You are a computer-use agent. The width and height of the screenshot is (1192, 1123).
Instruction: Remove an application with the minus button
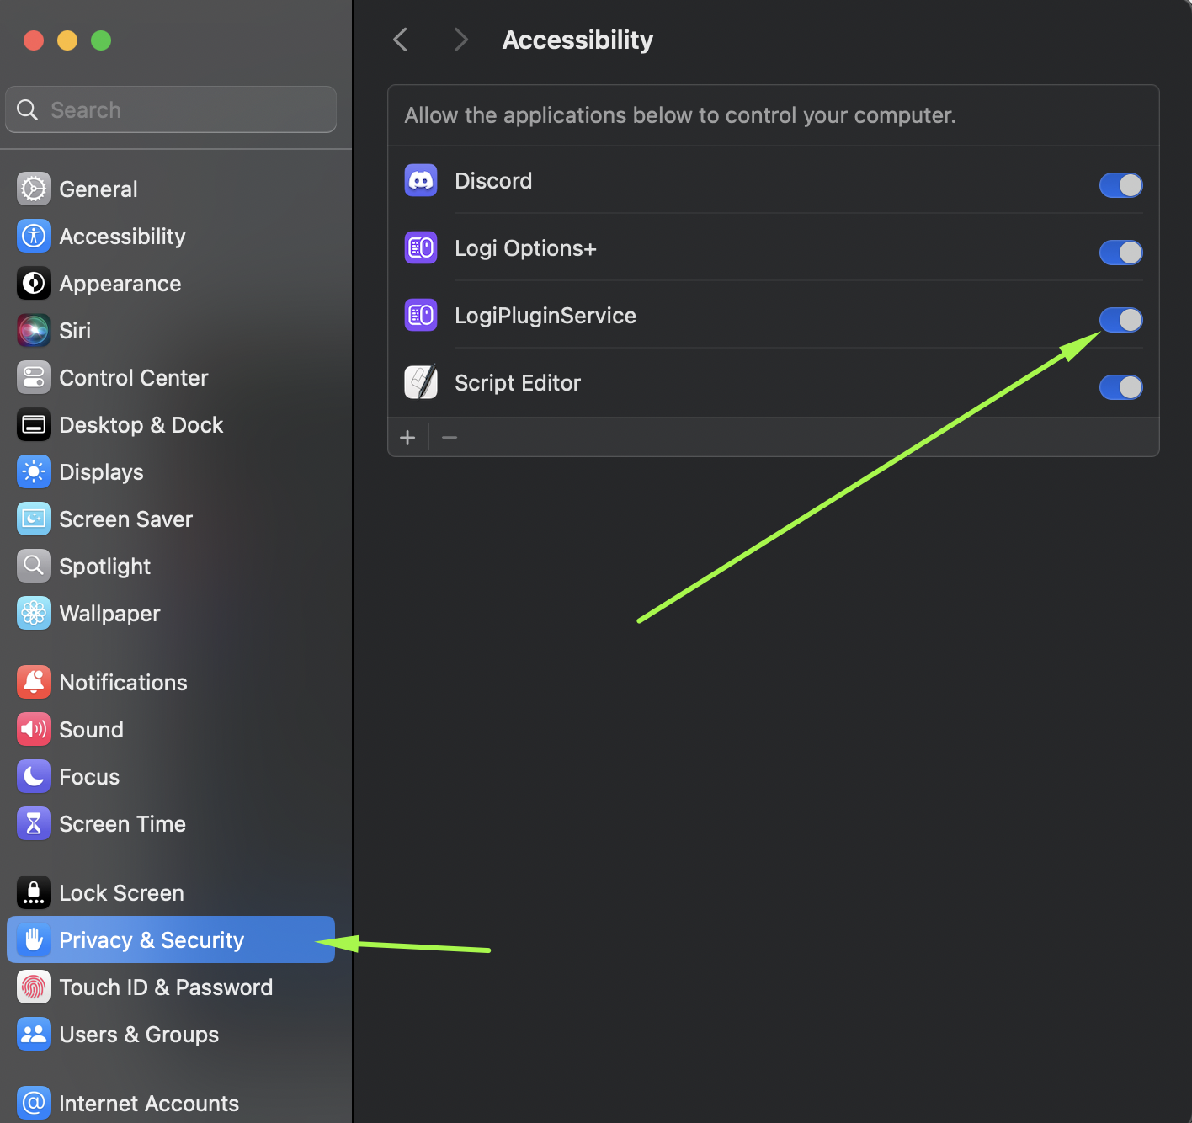point(450,438)
